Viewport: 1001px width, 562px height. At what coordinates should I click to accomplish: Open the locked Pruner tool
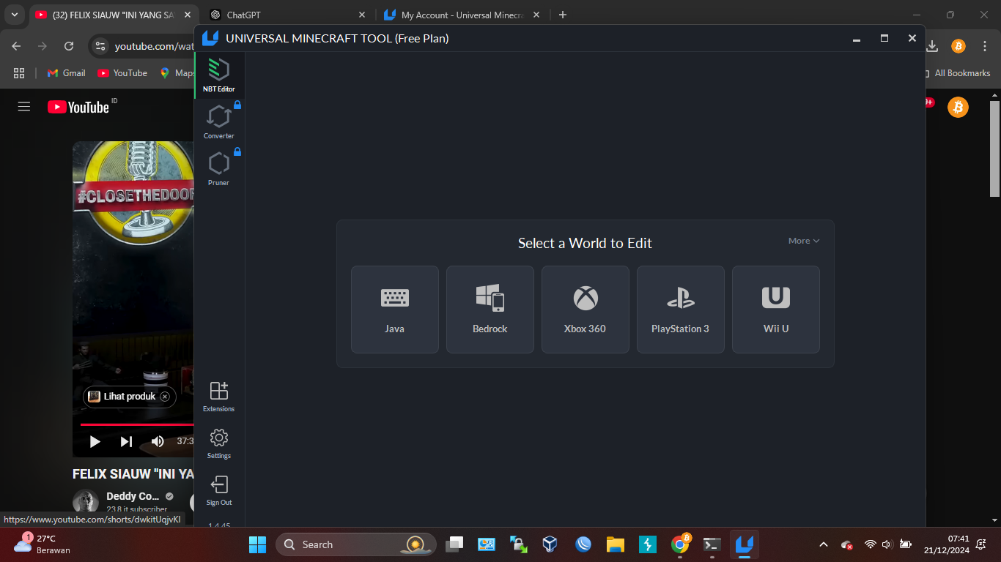tap(219, 169)
